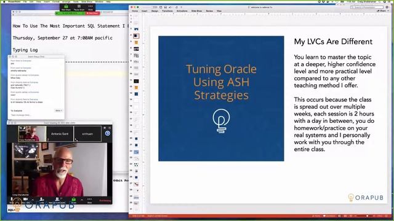This screenshot has width=394, height=221.
Task: Click the Save icon in PowerPoint title bar
Action: pos(166,7)
